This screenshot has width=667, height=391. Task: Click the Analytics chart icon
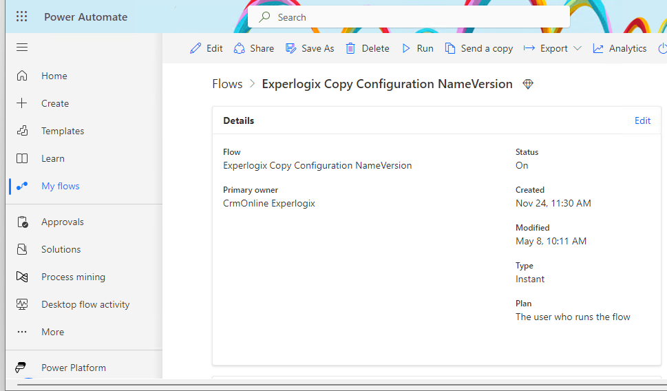598,48
